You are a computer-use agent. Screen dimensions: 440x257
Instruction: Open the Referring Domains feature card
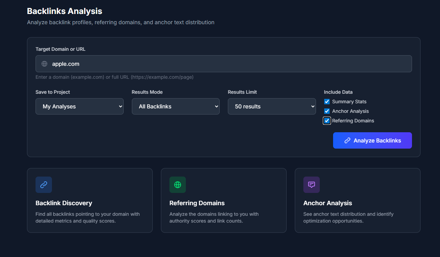pyautogui.click(x=223, y=200)
